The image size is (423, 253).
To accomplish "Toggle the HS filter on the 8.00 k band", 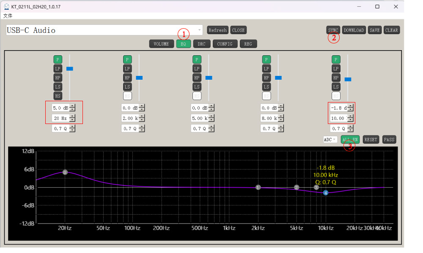I will pyautogui.click(x=266, y=96).
